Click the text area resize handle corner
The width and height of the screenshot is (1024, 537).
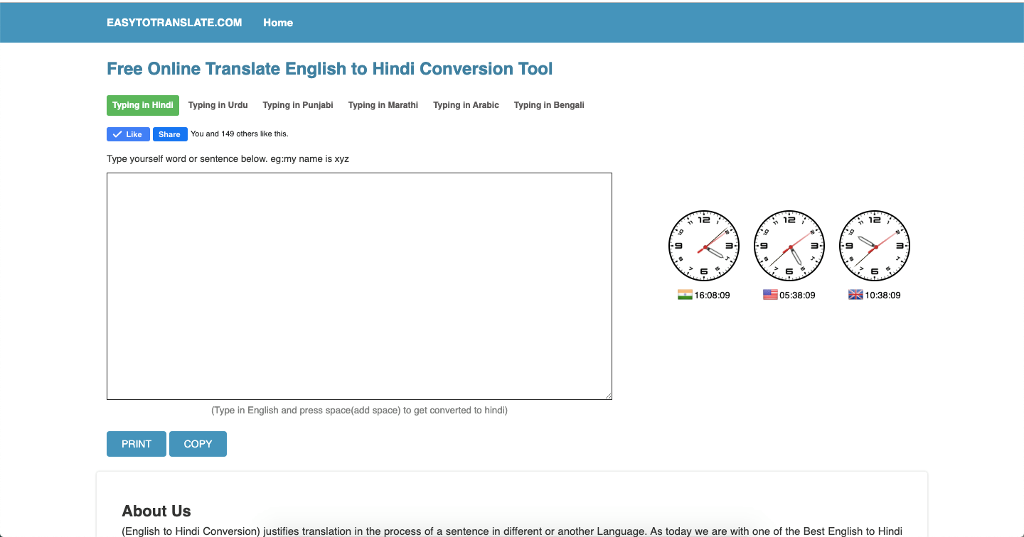607,396
